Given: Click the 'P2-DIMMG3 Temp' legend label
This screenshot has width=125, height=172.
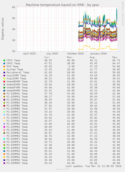Looking at the screenshot, I should click(x=17, y=154).
